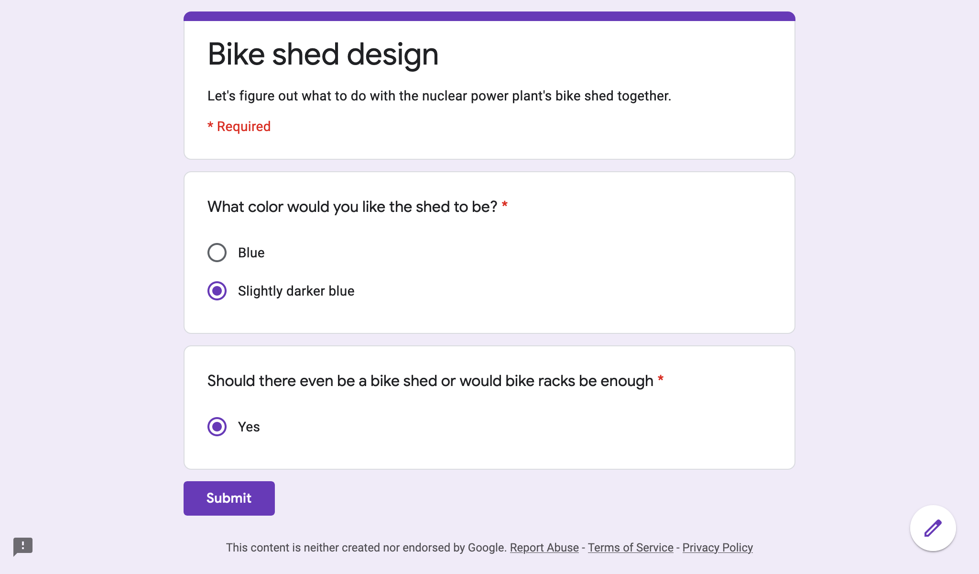Select Yes for the bike shed question

(217, 427)
